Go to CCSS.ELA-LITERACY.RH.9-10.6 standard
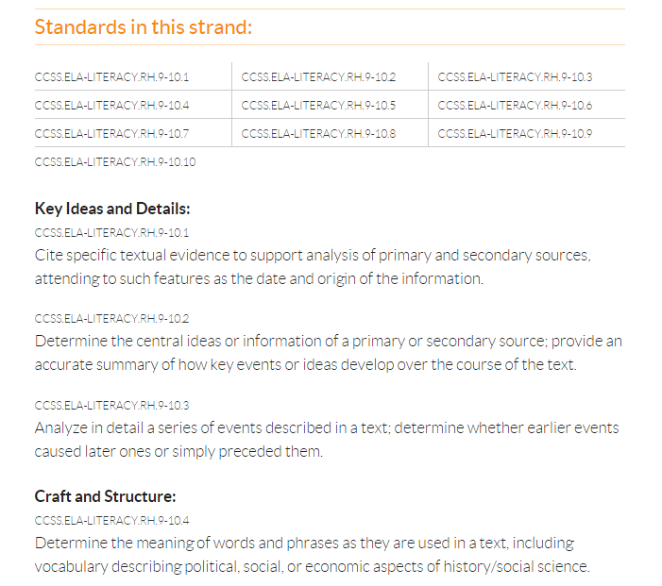Image resolution: width=662 pixels, height=586 pixels. (x=515, y=105)
